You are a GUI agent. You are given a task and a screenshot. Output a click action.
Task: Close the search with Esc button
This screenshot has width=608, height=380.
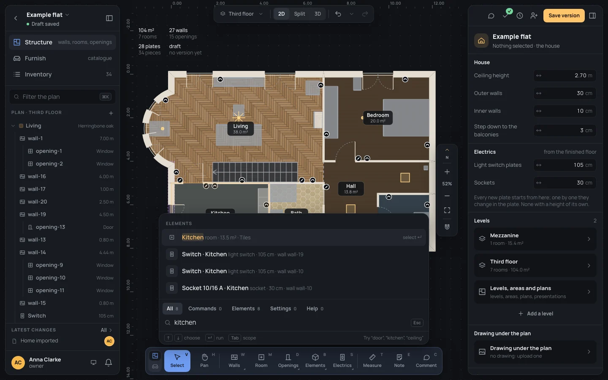(417, 323)
